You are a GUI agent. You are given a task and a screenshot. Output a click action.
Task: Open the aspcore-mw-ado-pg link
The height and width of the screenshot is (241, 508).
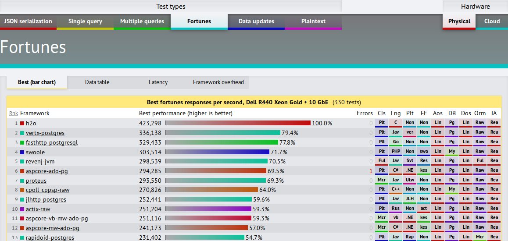coord(53,228)
